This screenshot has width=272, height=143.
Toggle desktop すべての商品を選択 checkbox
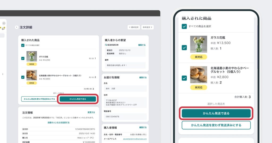pos(23,45)
